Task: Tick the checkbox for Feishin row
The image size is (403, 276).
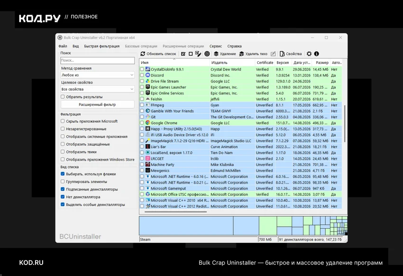Action: click(x=142, y=99)
